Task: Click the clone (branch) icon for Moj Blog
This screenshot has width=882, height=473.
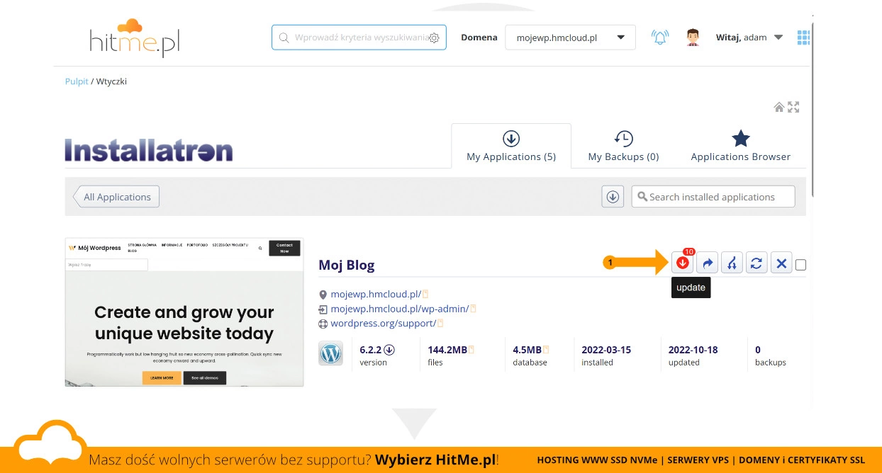Action: [x=732, y=263]
